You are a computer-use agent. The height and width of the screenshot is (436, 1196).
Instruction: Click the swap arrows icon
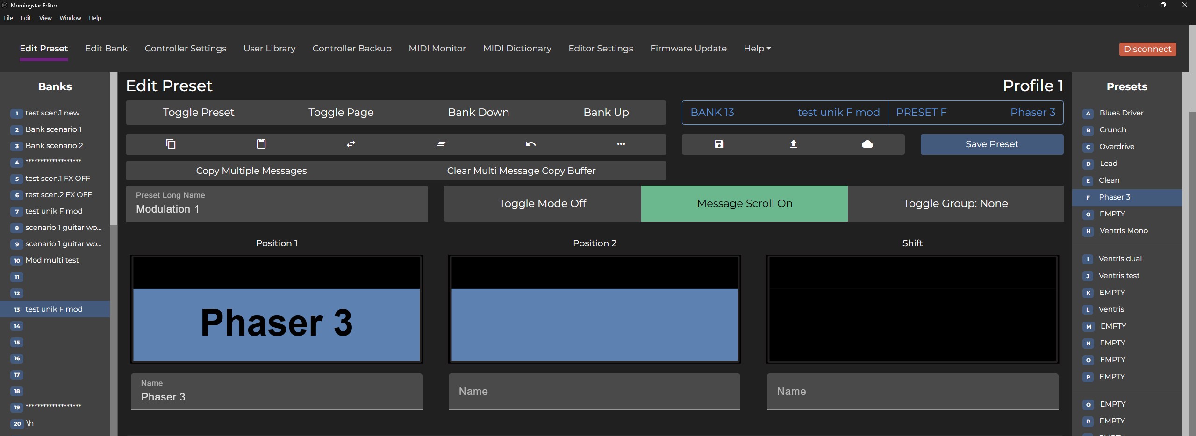coord(351,144)
